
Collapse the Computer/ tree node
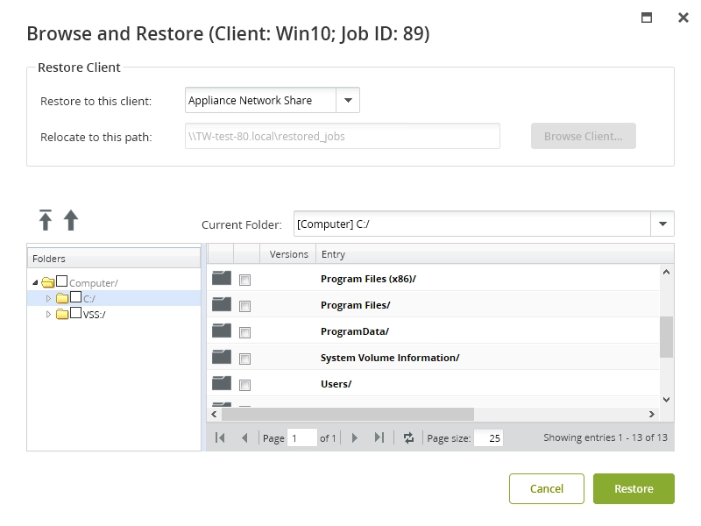coord(35,282)
